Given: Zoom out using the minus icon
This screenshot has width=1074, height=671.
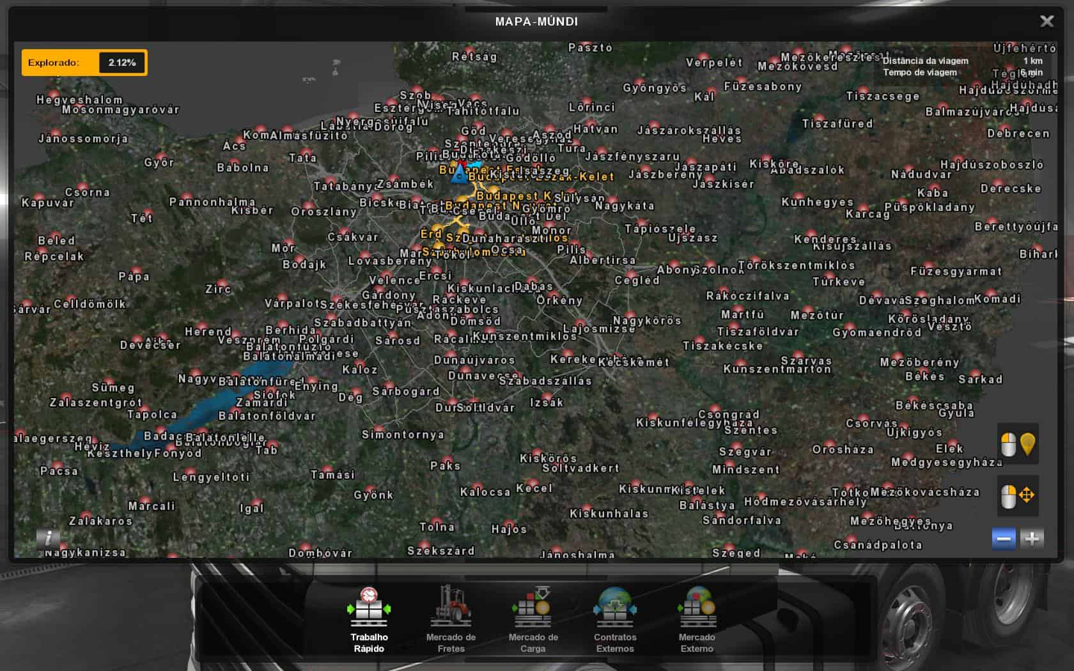Looking at the screenshot, I should (x=1002, y=539).
